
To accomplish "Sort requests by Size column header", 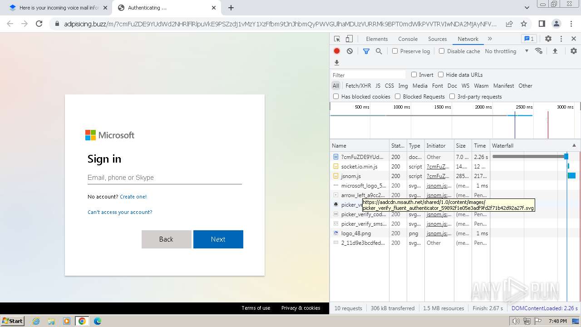I will [463, 145].
